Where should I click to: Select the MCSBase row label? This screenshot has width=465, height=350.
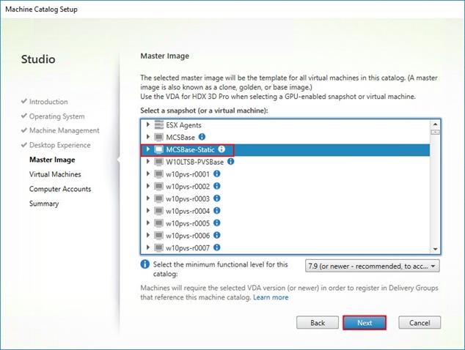pyautogui.click(x=180, y=138)
